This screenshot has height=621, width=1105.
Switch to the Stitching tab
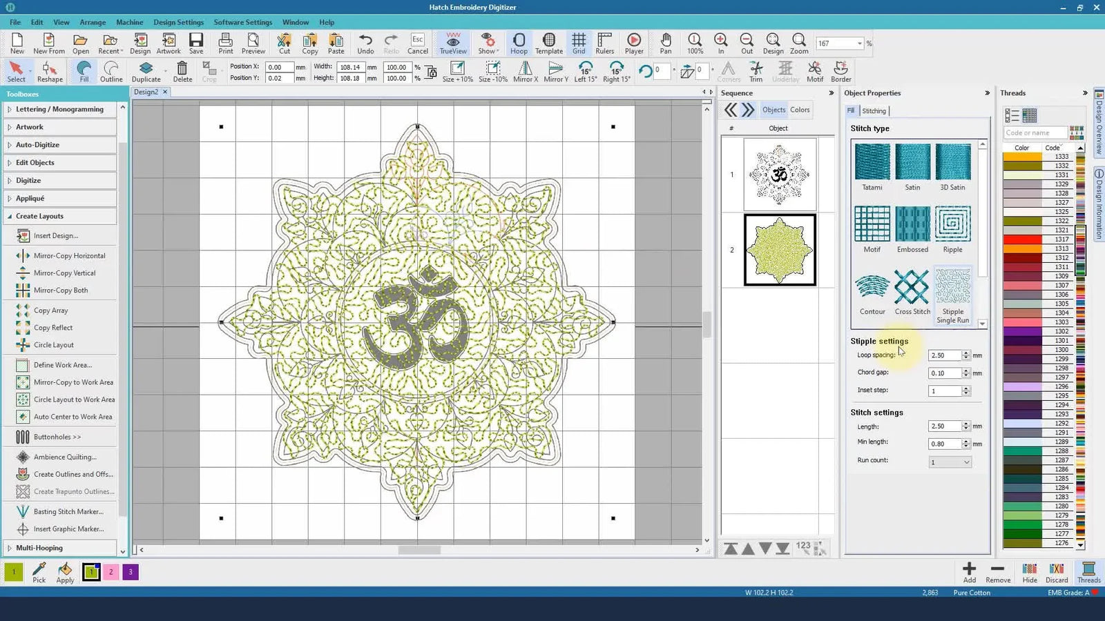pos(874,110)
